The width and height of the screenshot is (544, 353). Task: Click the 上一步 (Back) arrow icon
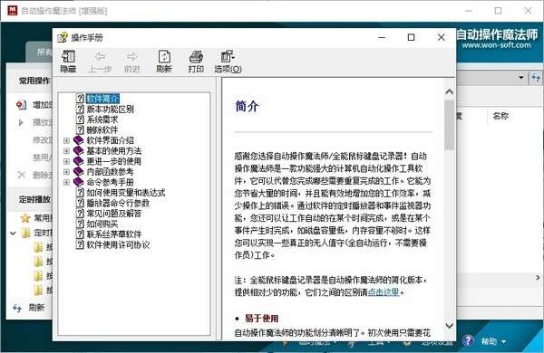tap(100, 56)
